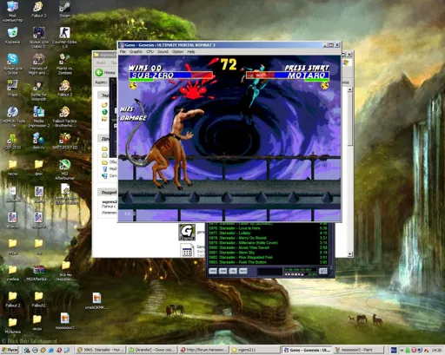
Task: Select track Starsailor - Lullaby in playlist
Action: point(268,233)
